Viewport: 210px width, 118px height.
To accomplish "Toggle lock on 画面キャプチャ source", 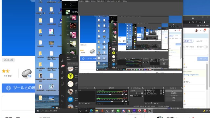I will 163,90.
